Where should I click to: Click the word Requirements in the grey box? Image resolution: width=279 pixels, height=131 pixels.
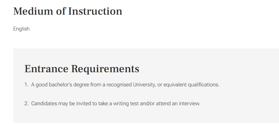coord(105,69)
